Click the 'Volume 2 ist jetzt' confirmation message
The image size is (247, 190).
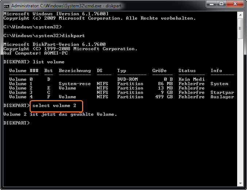click(x=60, y=114)
